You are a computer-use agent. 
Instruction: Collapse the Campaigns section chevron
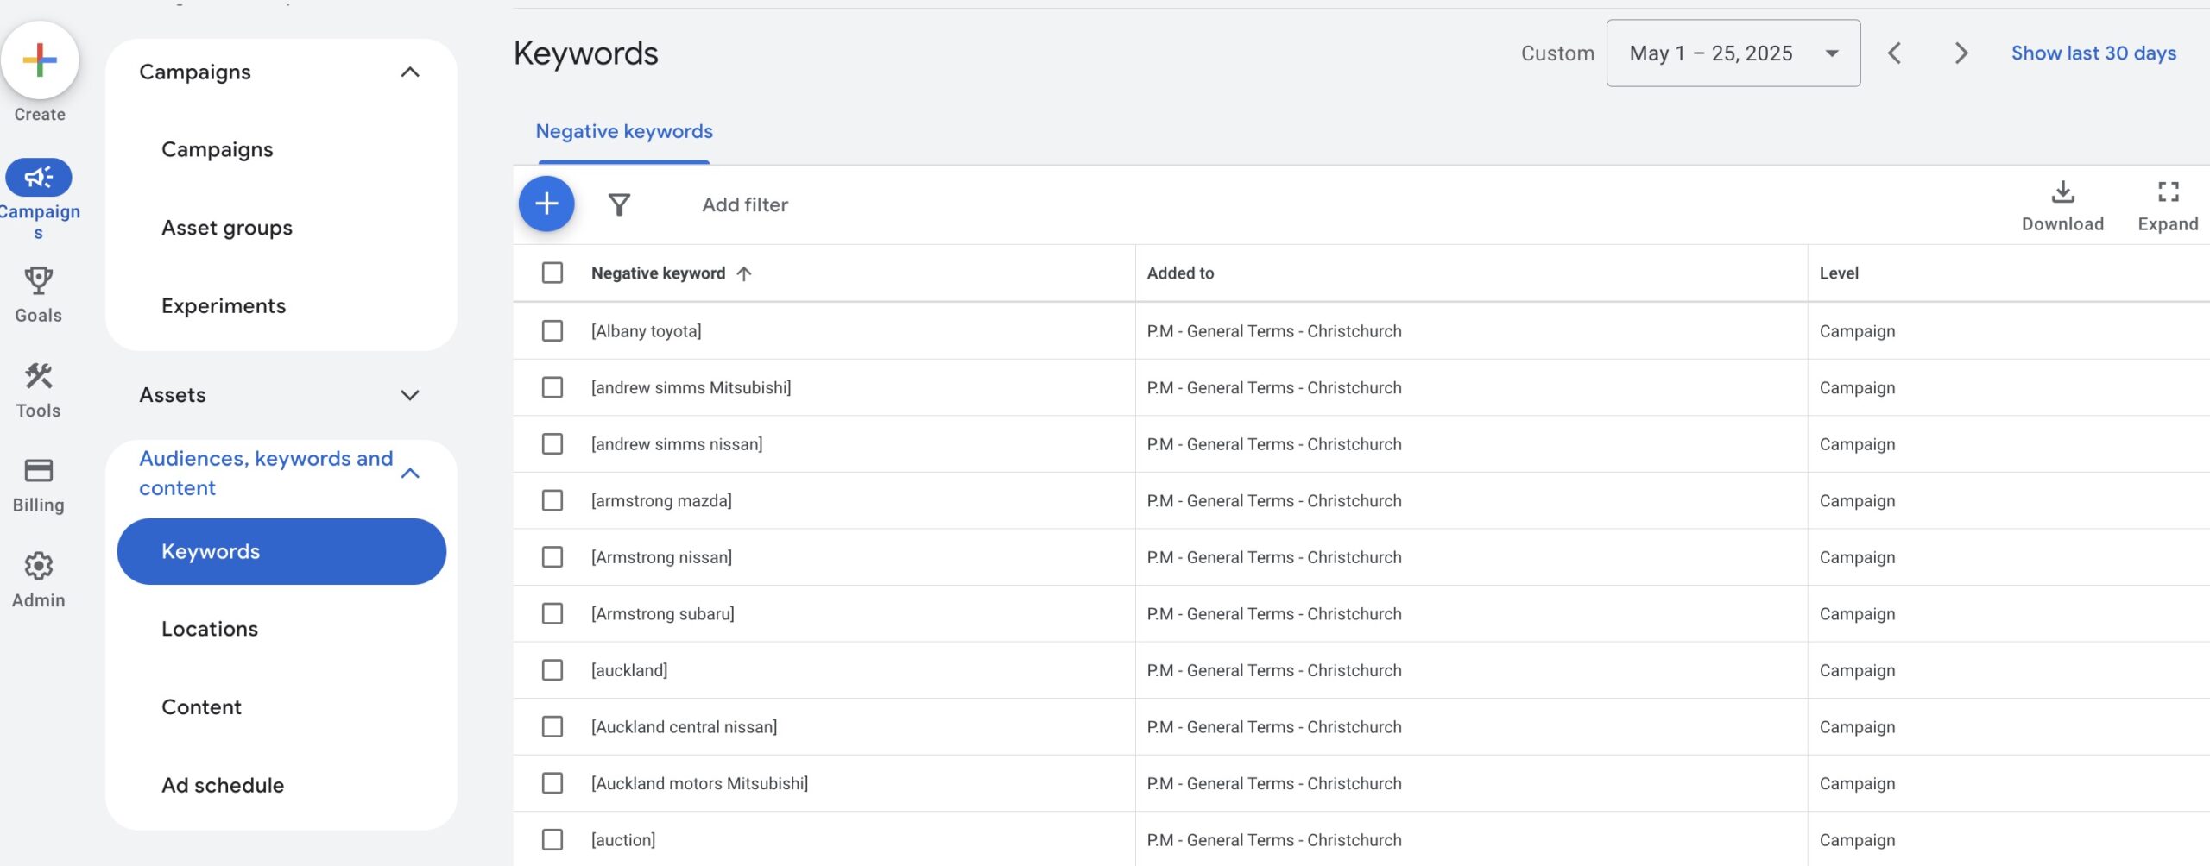coord(410,72)
